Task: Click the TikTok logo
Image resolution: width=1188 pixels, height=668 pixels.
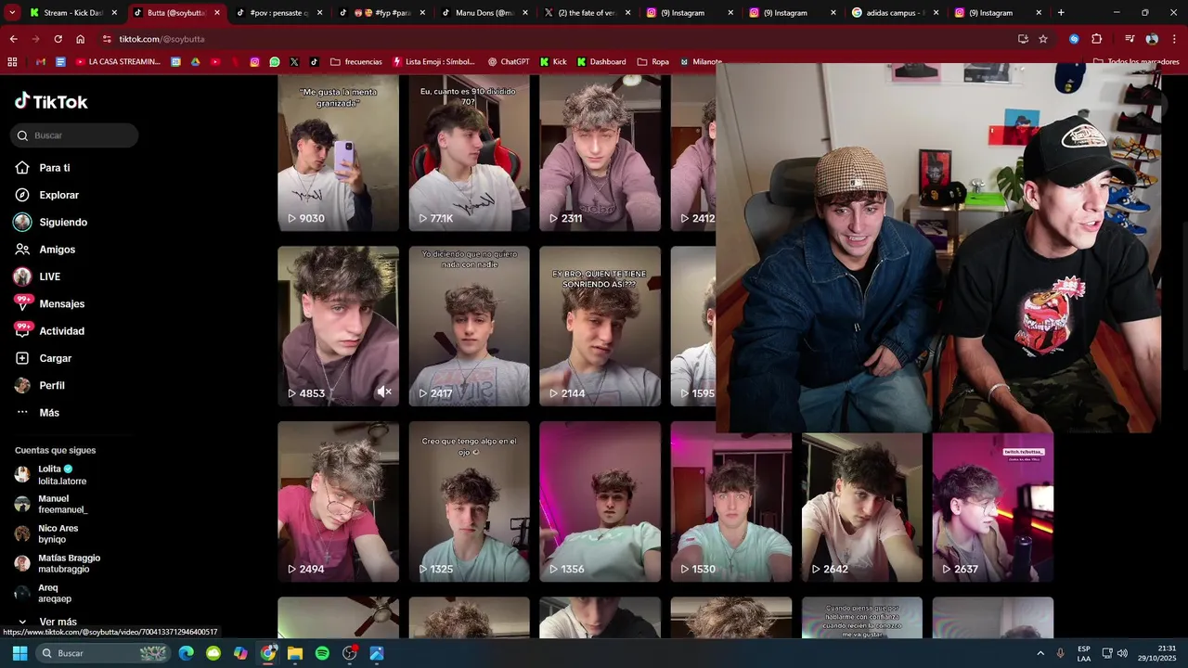Action: coord(51,101)
